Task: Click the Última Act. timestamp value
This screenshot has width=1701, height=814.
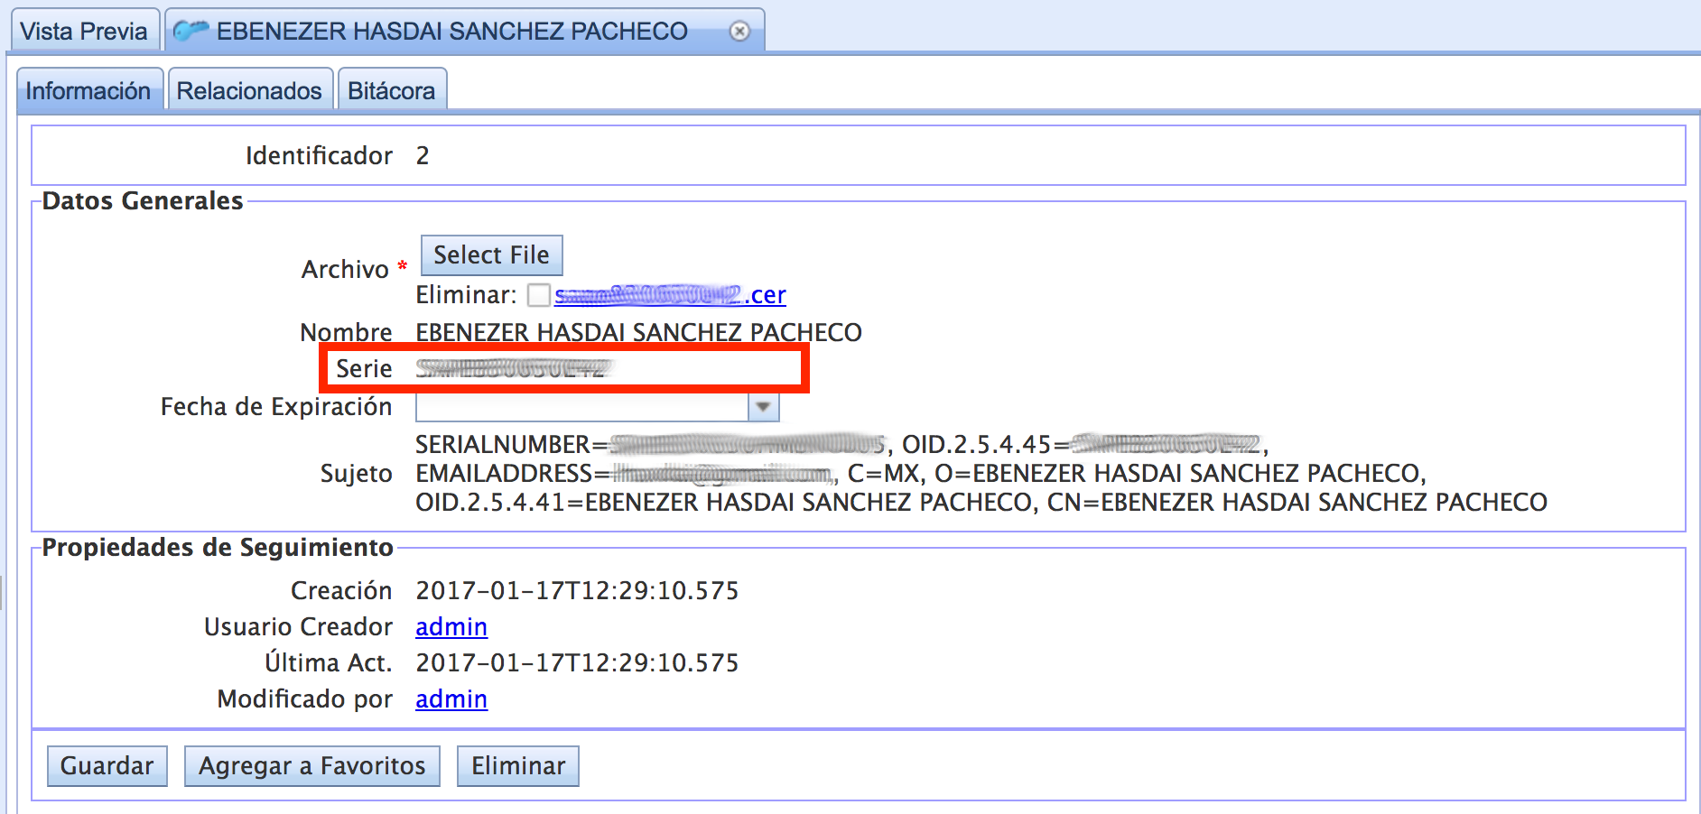Action: pyautogui.click(x=577, y=662)
